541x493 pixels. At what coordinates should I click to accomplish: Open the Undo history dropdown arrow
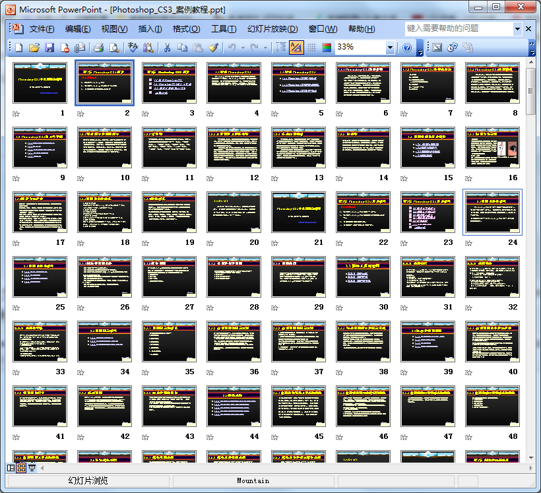pos(243,48)
